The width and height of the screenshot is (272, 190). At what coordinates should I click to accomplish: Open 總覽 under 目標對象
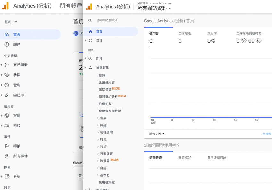click(102, 75)
